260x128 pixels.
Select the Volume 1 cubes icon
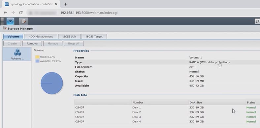pyautogui.click(x=17, y=52)
